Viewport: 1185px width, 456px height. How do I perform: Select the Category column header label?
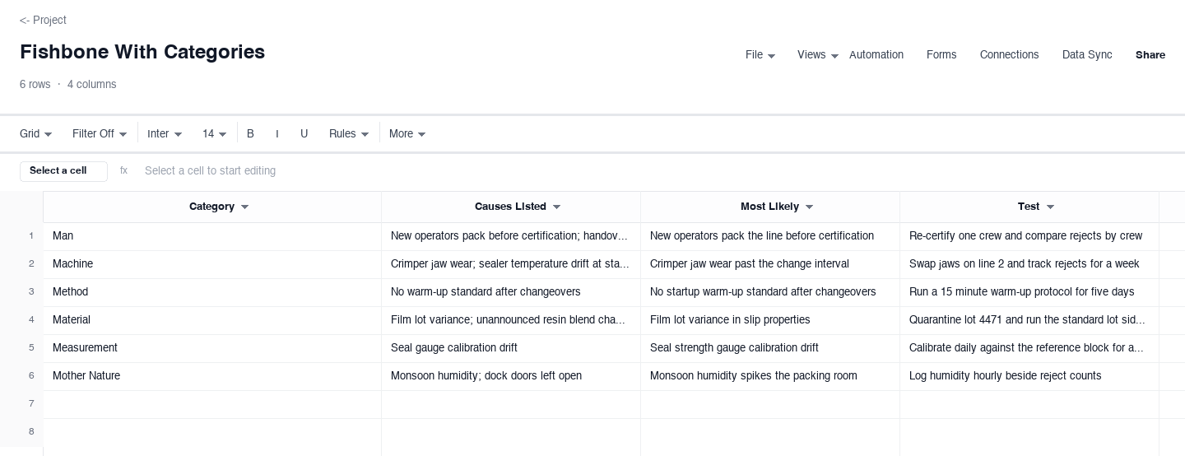(x=211, y=207)
